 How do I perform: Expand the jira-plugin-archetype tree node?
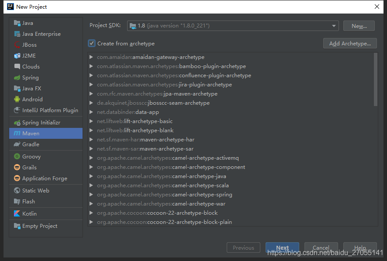91,85
